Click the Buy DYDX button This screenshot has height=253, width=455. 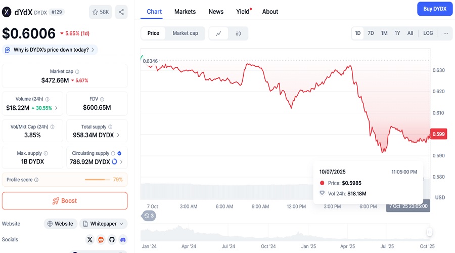[435, 9]
